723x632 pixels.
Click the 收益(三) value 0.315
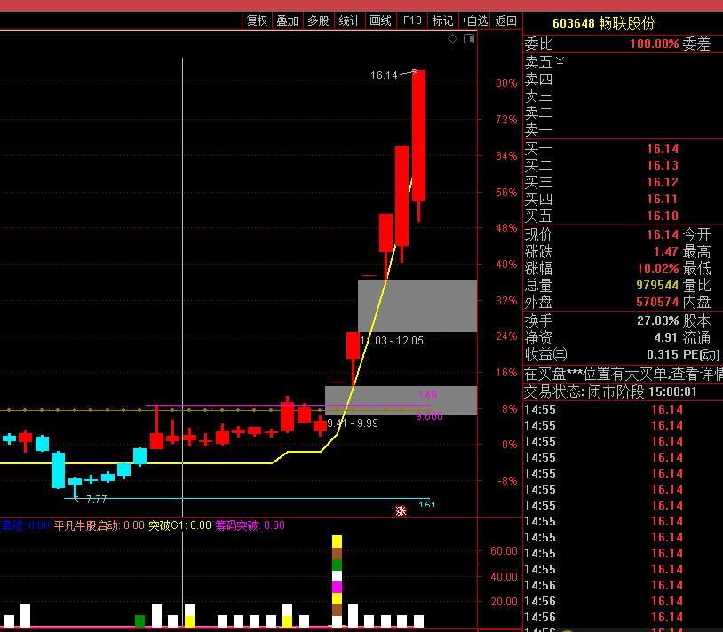click(x=663, y=354)
